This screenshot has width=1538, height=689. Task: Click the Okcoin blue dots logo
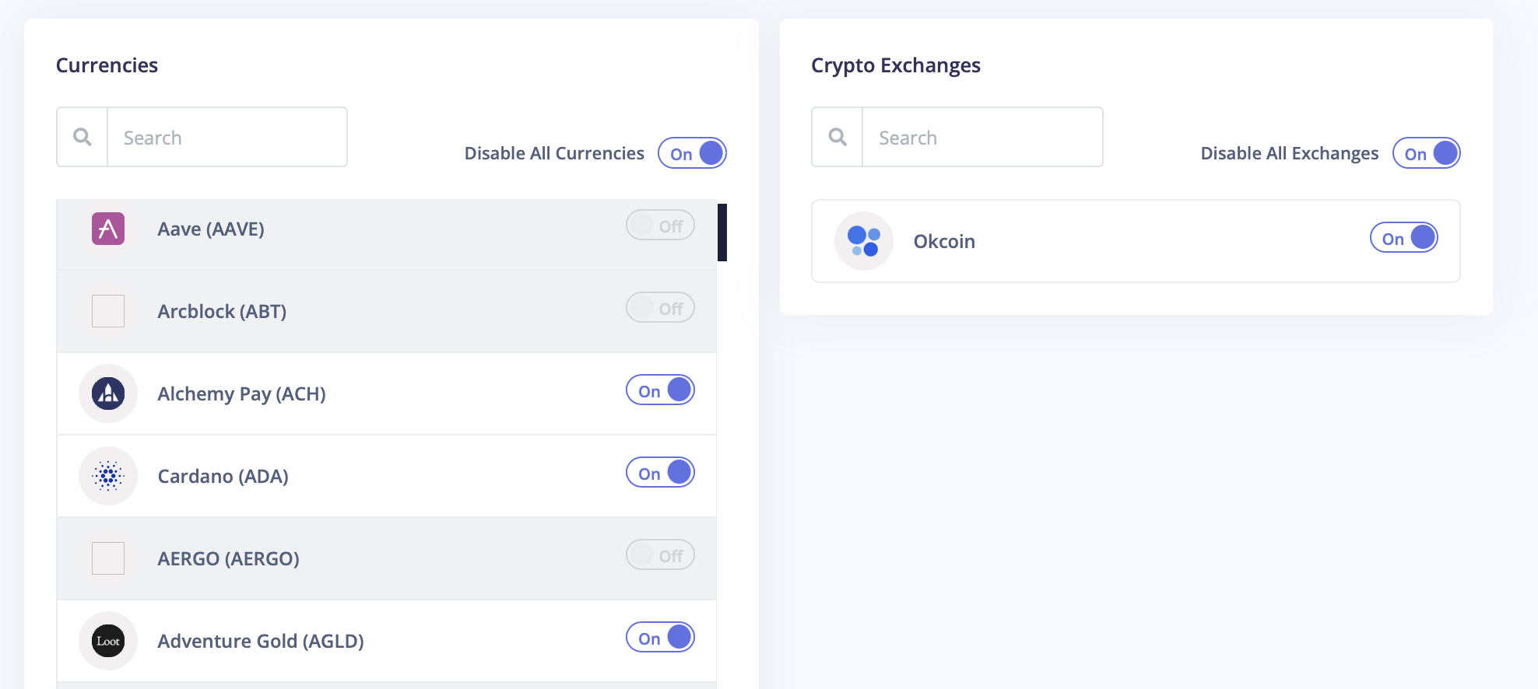[x=864, y=241]
